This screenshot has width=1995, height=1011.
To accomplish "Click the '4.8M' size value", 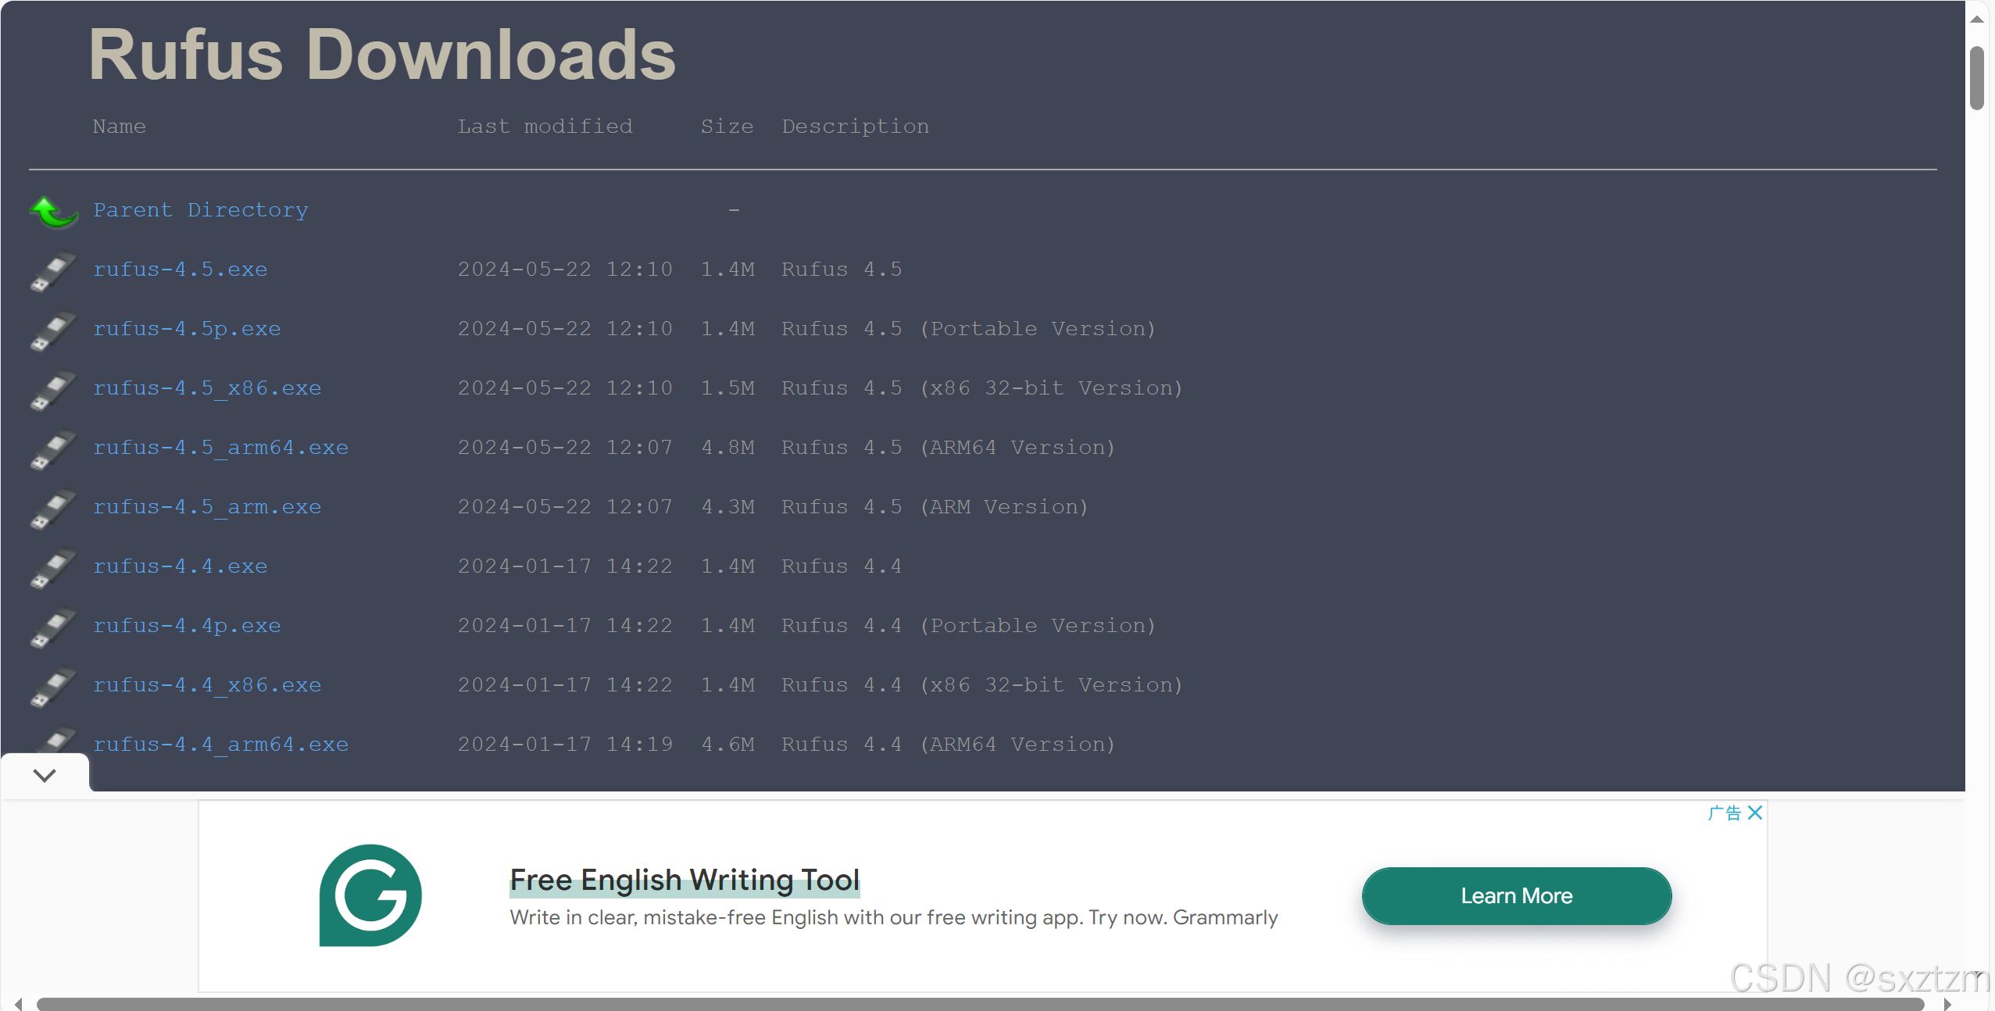I will (728, 448).
